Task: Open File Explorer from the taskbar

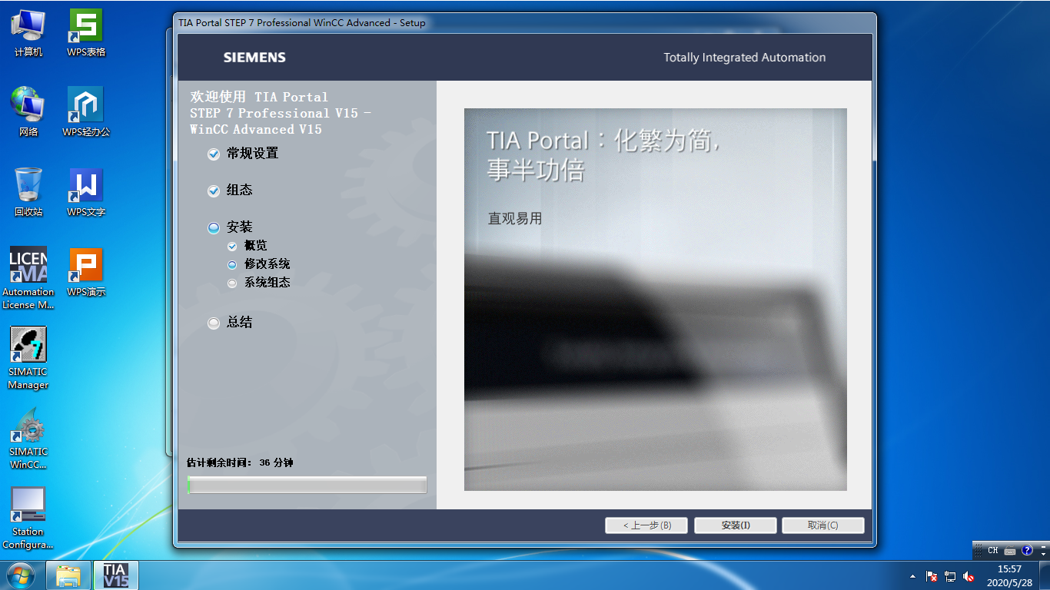Action: point(68,575)
